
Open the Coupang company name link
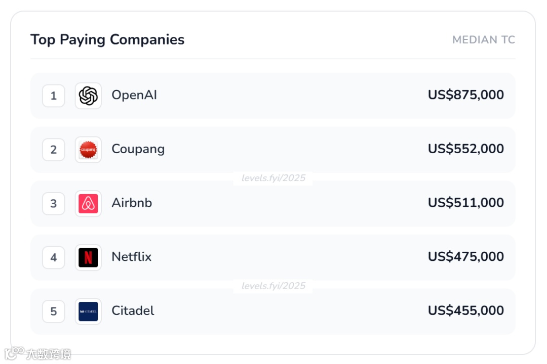coord(138,149)
